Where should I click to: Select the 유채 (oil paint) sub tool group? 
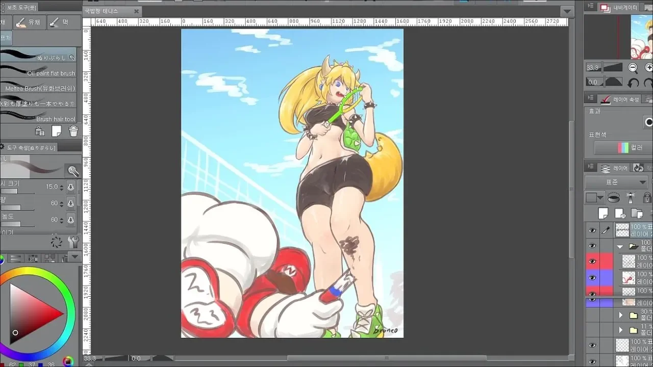point(29,22)
